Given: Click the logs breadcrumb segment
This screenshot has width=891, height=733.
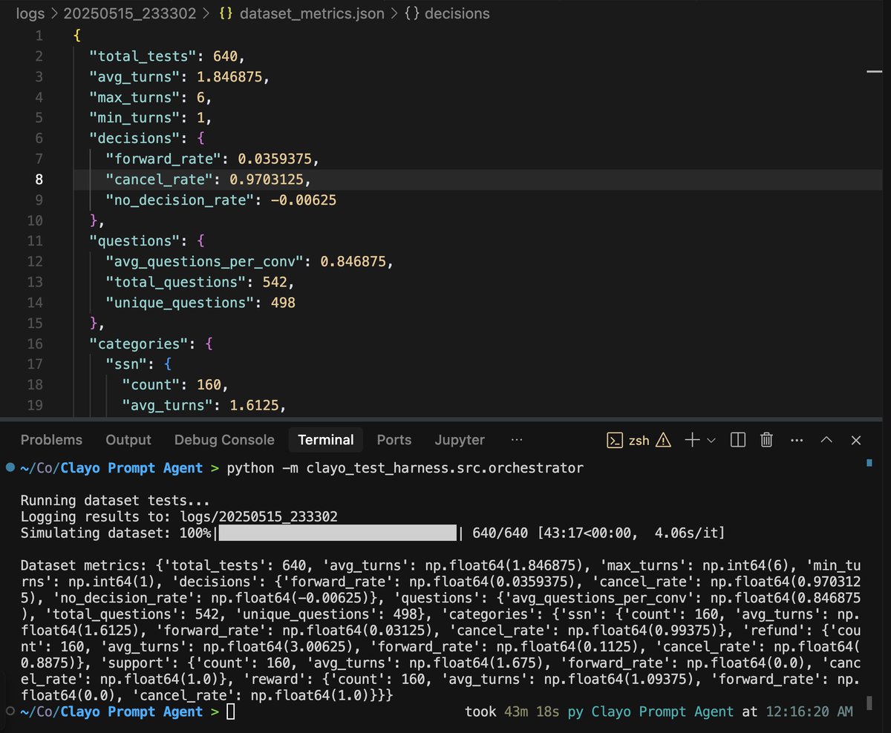Looking at the screenshot, I should pyautogui.click(x=30, y=13).
